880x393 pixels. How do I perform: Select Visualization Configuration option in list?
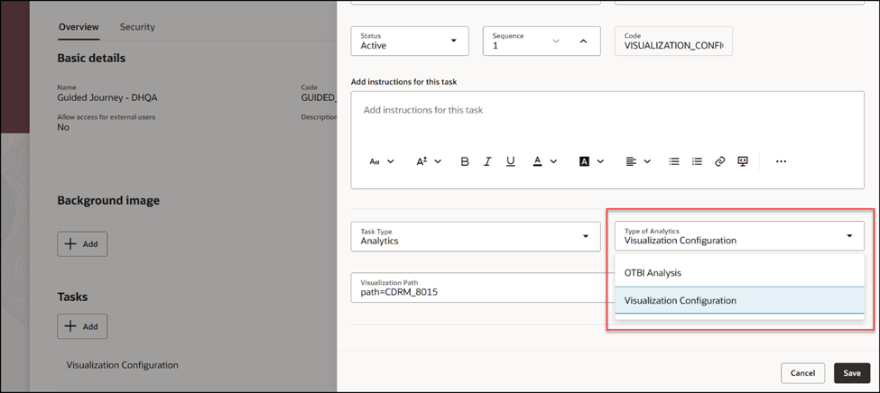pyautogui.click(x=739, y=300)
